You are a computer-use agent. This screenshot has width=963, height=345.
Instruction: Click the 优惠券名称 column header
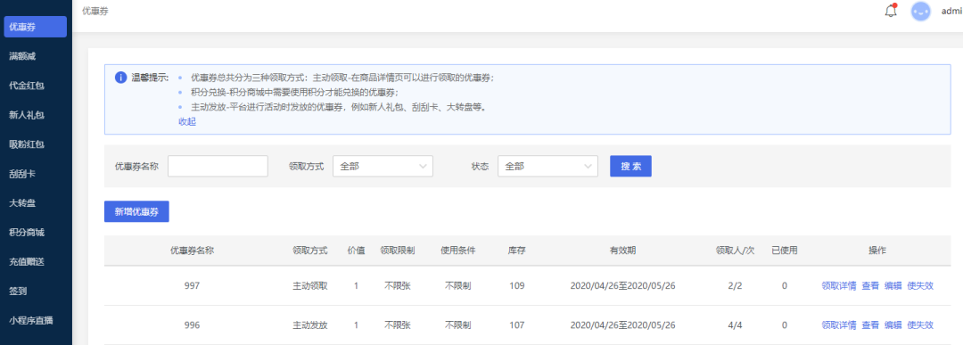pos(192,251)
